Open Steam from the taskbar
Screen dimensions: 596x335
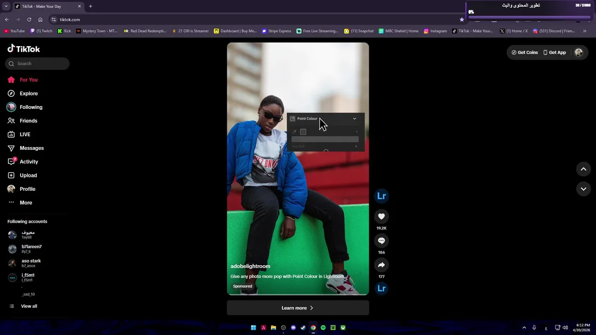point(303,328)
